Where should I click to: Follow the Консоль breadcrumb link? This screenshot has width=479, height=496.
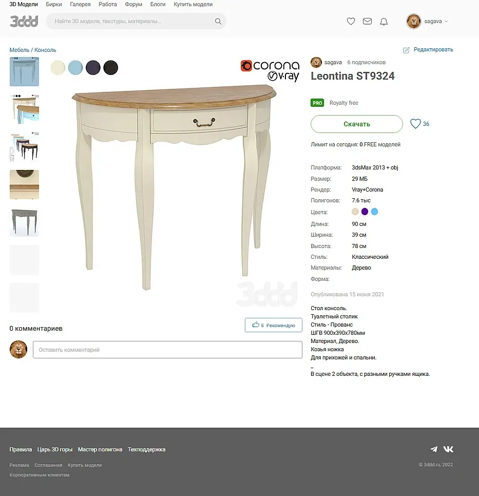coord(45,50)
